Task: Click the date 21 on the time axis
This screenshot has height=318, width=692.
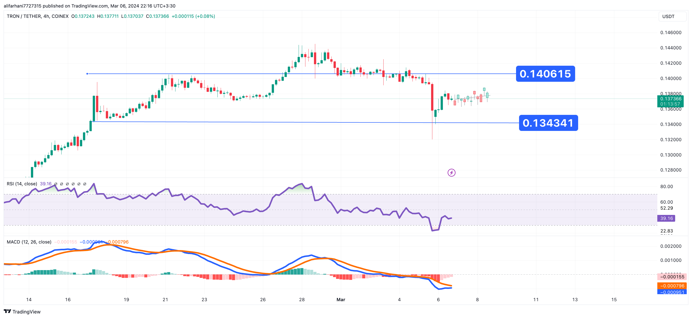Action: pyautogui.click(x=165, y=300)
